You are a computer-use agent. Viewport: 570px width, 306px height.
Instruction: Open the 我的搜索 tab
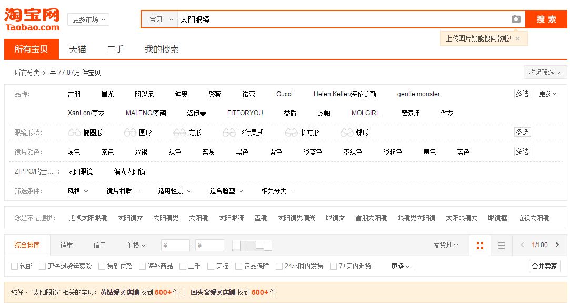(x=162, y=49)
